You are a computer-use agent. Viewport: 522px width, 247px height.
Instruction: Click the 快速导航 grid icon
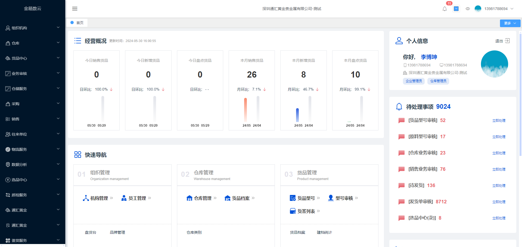78,155
